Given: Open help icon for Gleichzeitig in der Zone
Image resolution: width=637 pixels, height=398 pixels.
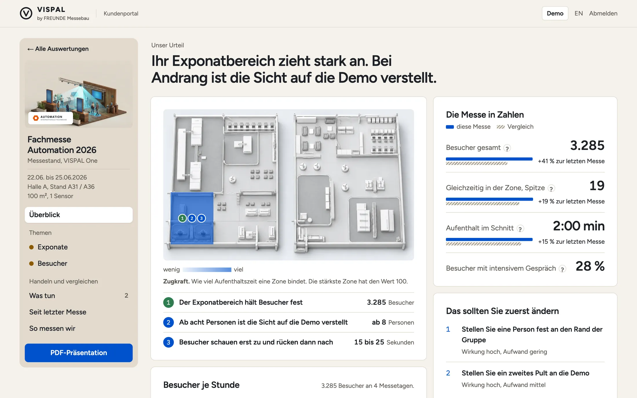Looking at the screenshot, I should 551,188.
